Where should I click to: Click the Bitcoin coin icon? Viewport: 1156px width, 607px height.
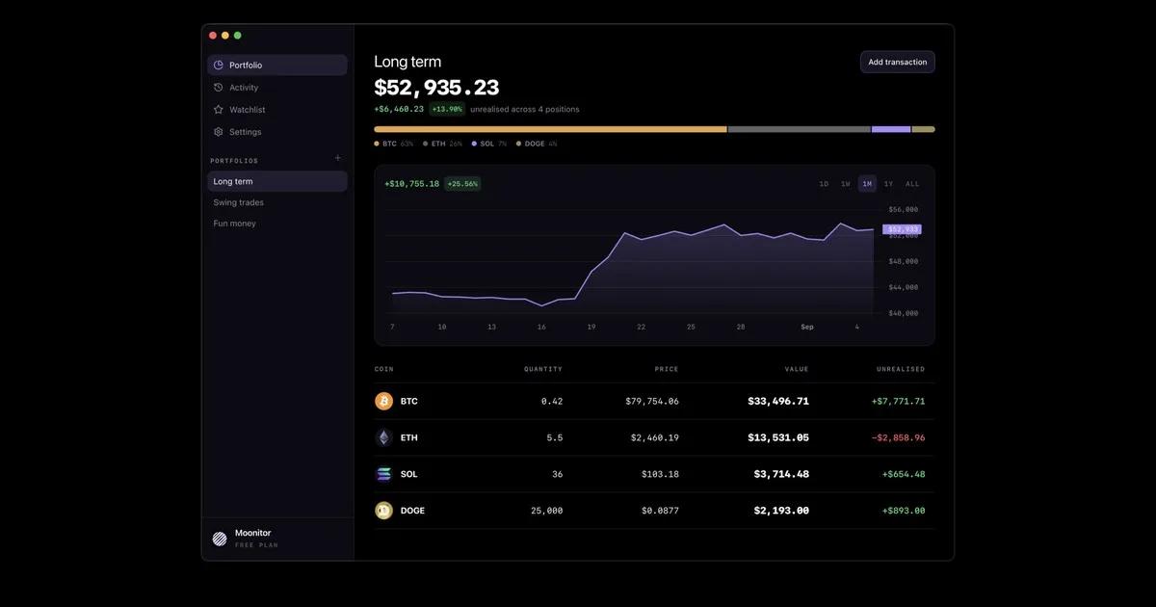pyautogui.click(x=383, y=401)
